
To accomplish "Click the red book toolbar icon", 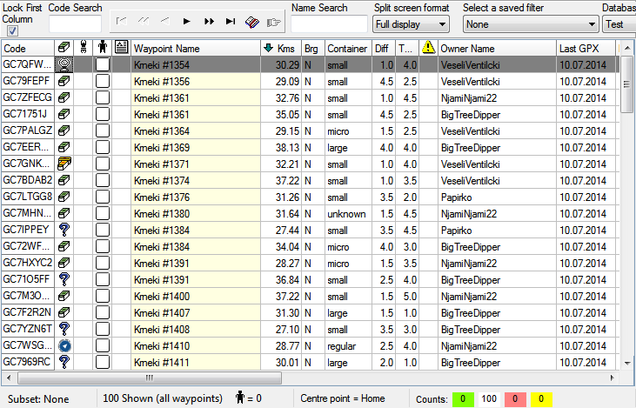I will coord(252,22).
